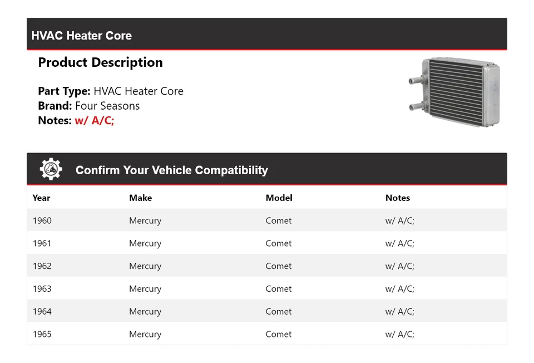Click the heater core product image
The image size is (534, 363).
tap(454, 91)
